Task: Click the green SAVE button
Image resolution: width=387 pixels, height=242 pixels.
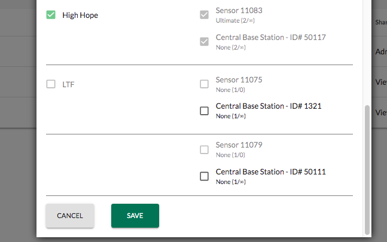Action: tap(135, 216)
